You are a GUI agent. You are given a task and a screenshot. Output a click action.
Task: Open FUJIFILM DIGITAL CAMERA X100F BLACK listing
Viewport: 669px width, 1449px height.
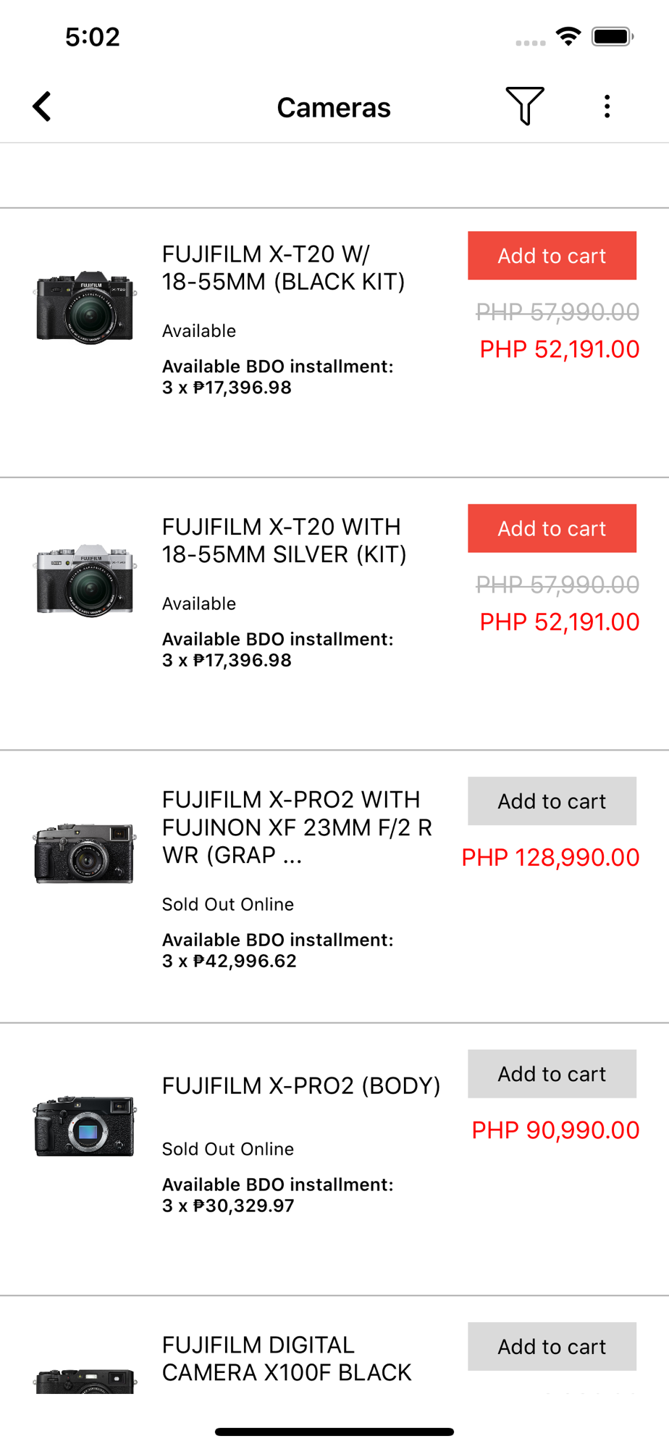(287, 1358)
